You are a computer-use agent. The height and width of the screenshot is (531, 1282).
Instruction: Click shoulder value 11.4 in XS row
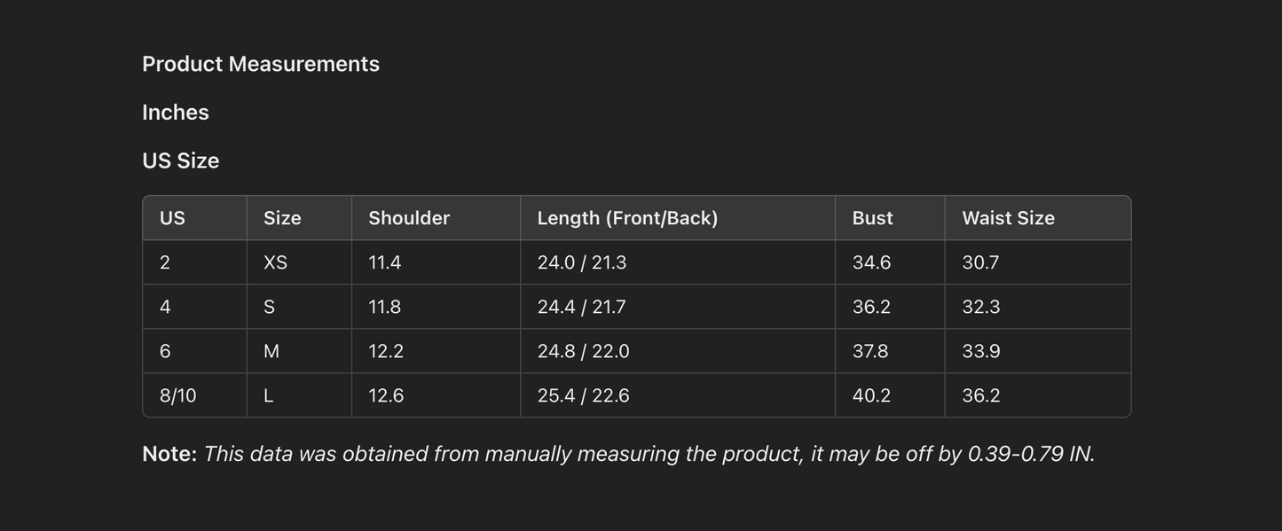(x=385, y=262)
